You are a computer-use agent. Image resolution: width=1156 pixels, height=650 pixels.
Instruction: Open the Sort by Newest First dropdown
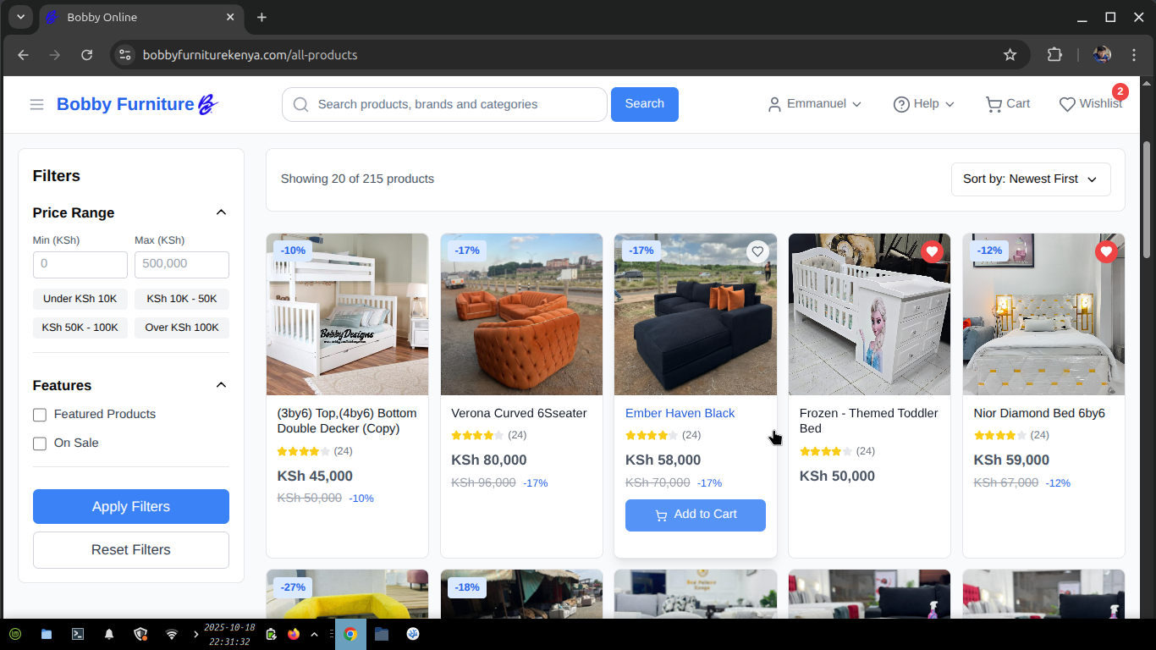click(1030, 179)
